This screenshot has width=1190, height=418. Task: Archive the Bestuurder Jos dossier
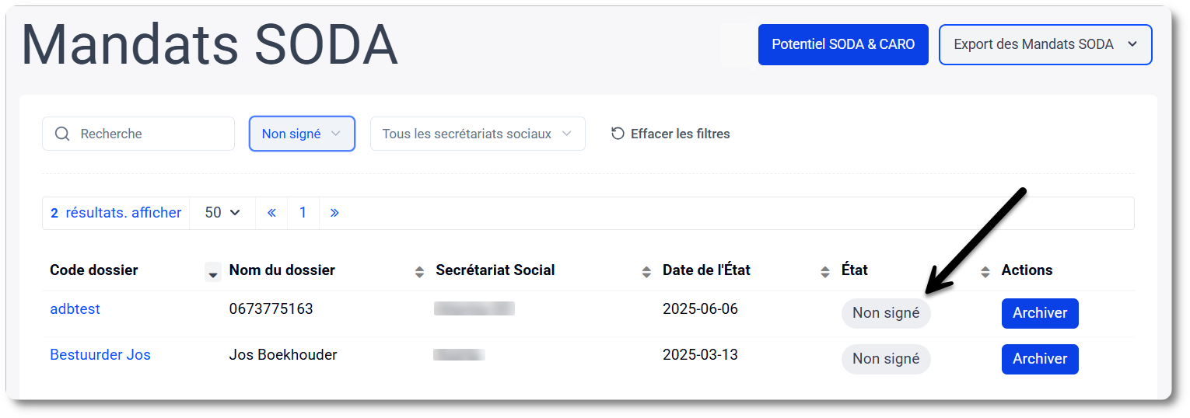tap(1039, 359)
